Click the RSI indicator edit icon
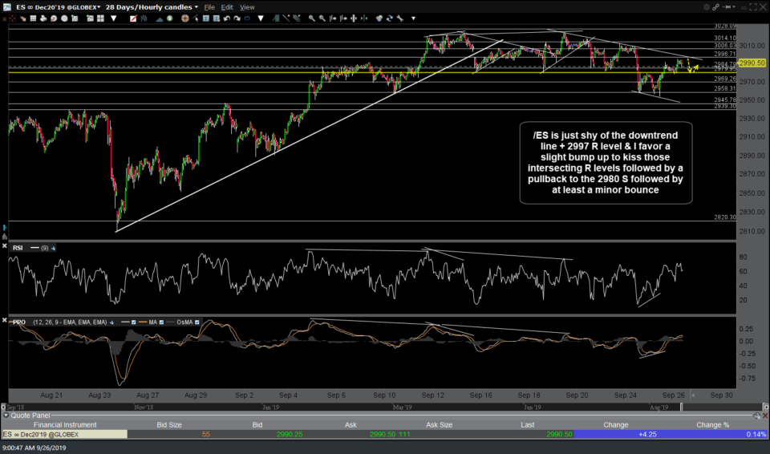The image size is (770, 454). 53,248
